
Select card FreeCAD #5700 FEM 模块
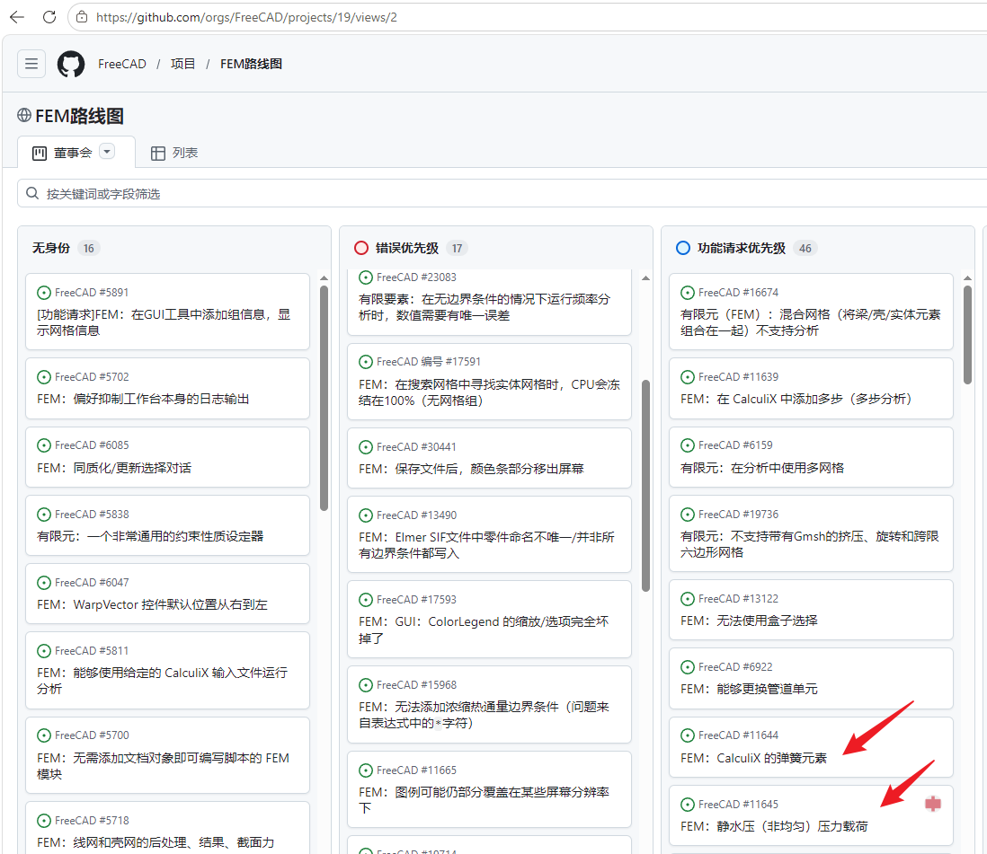click(x=167, y=755)
